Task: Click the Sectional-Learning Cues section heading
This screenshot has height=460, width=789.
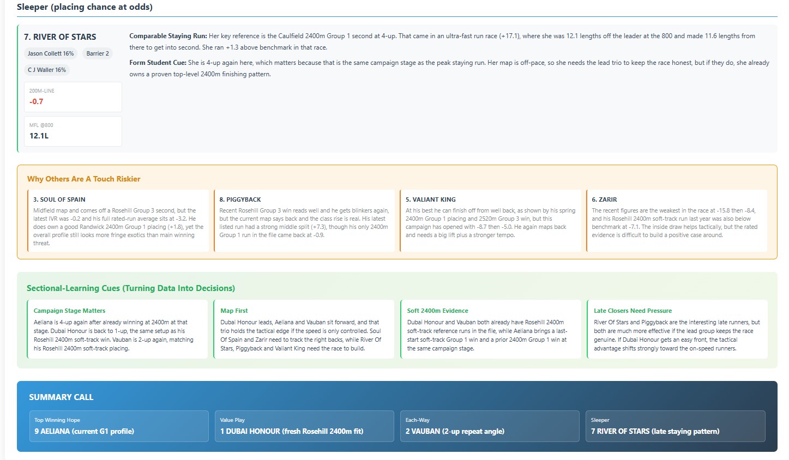Action: 131,288
